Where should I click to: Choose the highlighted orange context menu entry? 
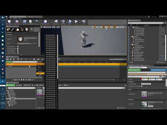(40, 73)
